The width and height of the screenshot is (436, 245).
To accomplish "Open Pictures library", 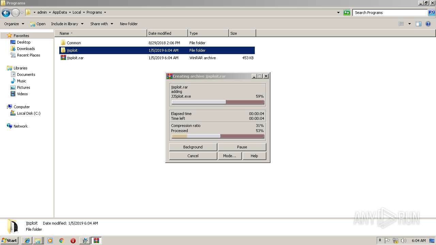I will (x=24, y=87).
